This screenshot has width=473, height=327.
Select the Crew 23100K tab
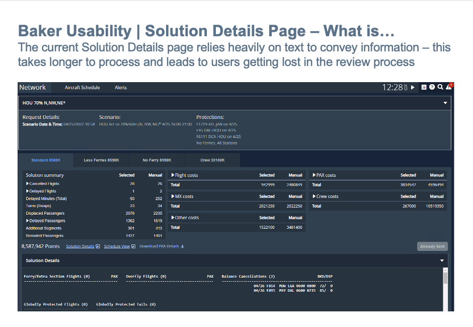[x=212, y=160]
